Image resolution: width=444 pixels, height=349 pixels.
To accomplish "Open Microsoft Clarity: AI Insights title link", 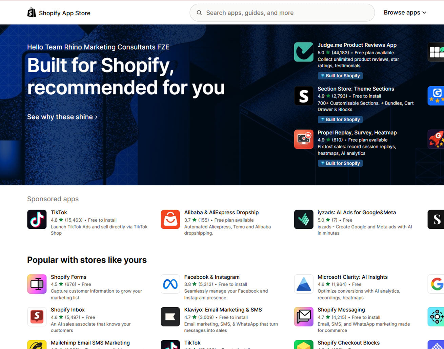I will pos(352,277).
